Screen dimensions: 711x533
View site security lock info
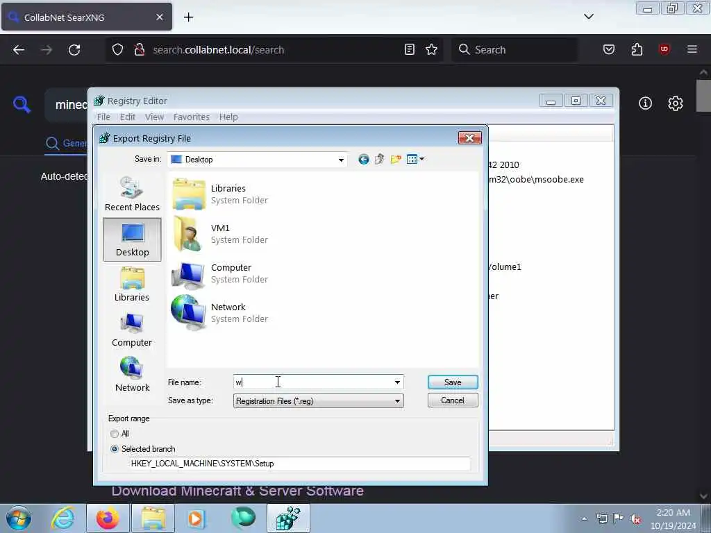(x=139, y=49)
